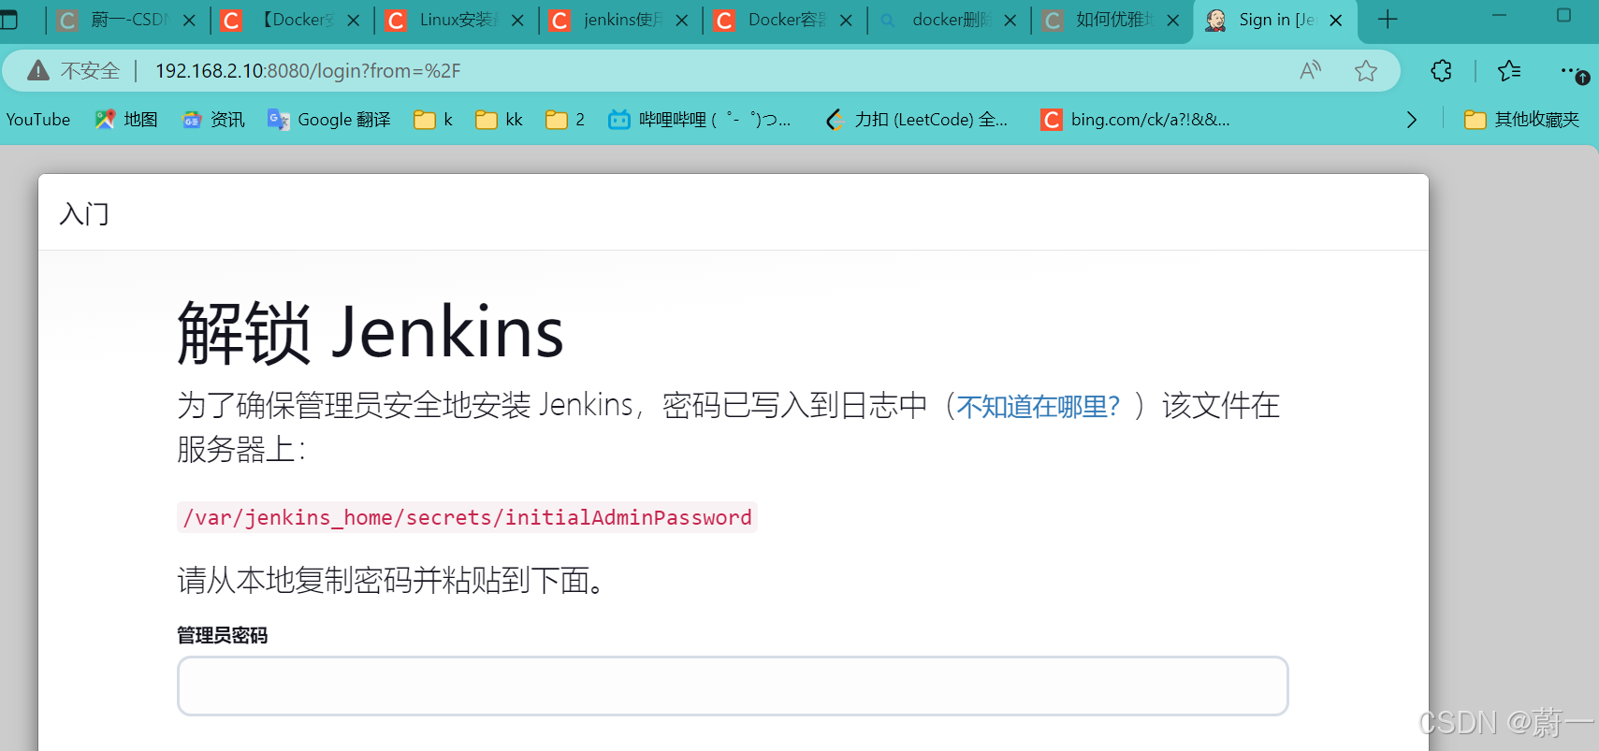This screenshot has width=1599, height=751.
Task: Click the 入门 header text
Action: click(84, 213)
